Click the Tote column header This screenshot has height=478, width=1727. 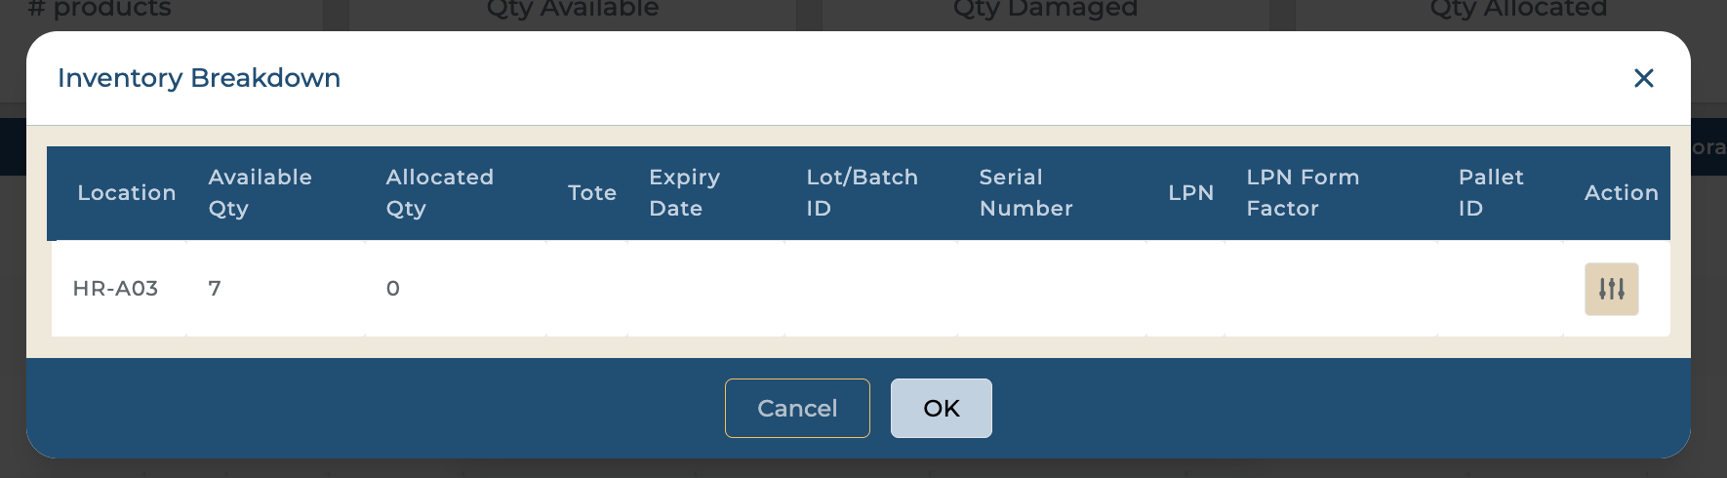(x=591, y=193)
